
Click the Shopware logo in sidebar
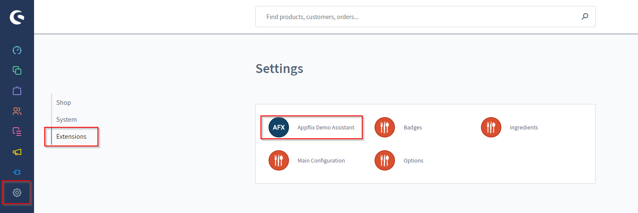click(x=17, y=17)
